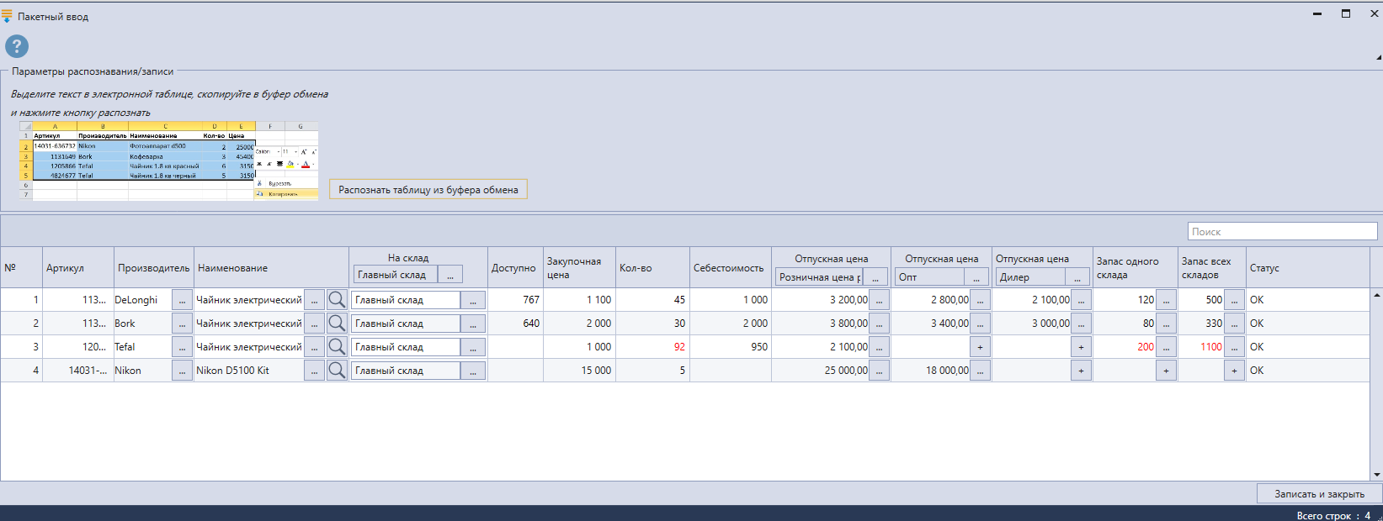Click the example spreadsheet thumbnail image

tap(169, 161)
